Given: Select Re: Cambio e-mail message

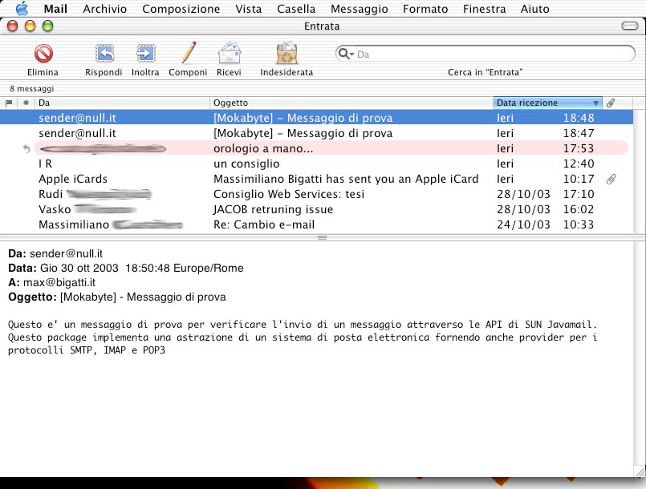Looking at the screenshot, I should (316, 224).
